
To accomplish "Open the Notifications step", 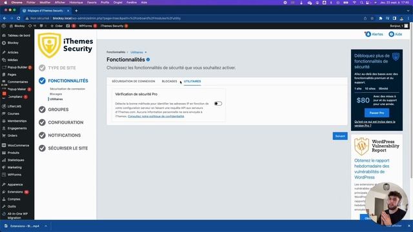I will (65, 135).
